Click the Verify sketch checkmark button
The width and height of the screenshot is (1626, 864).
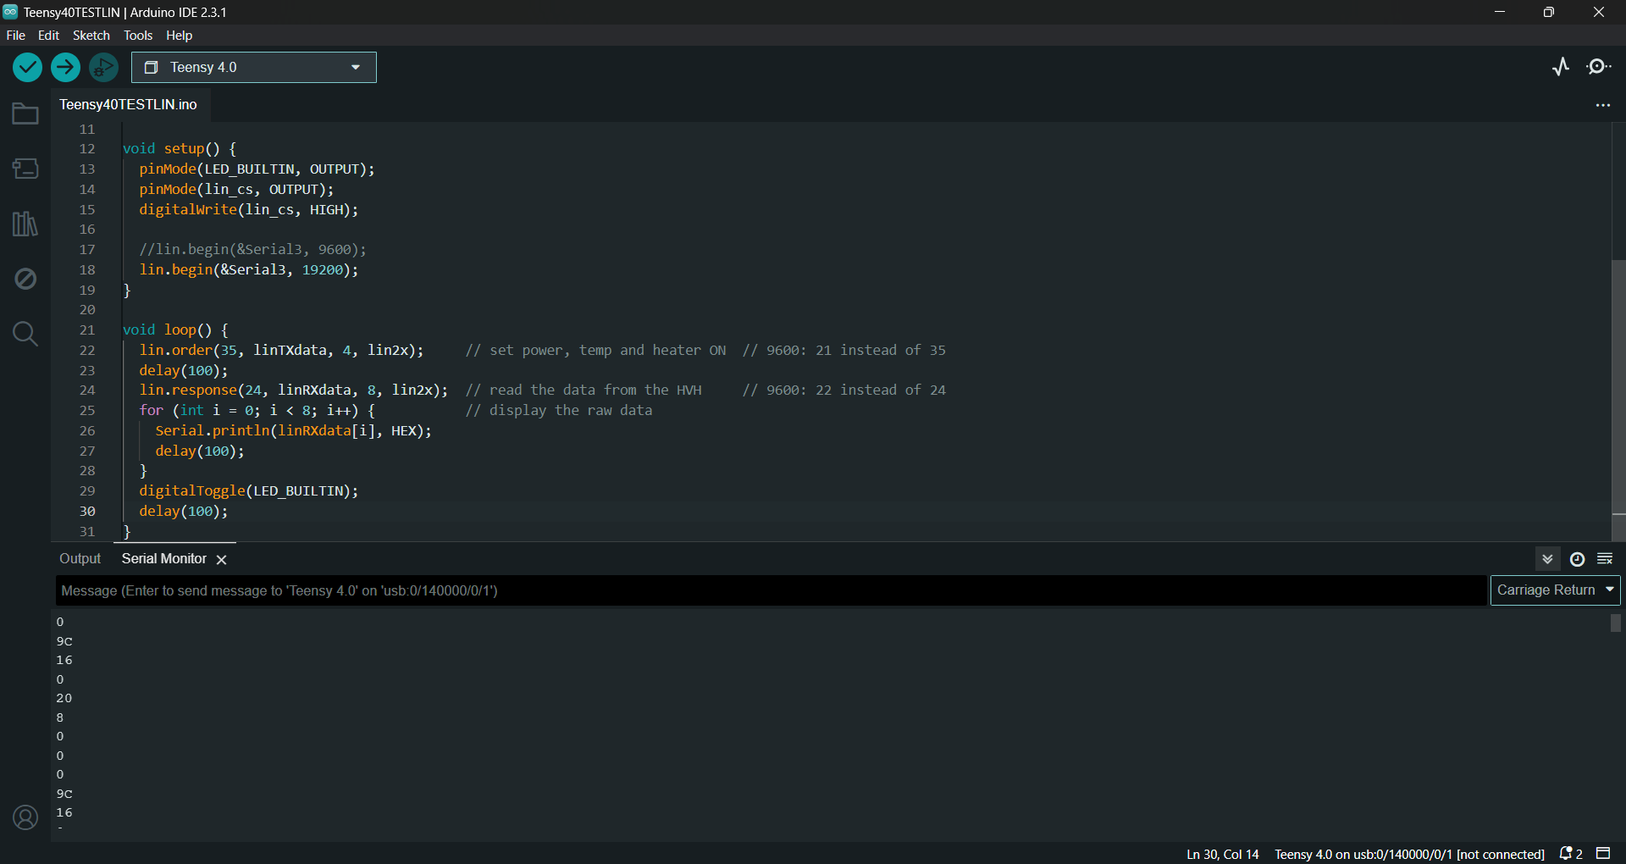pyautogui.click(x=27, y=67)
